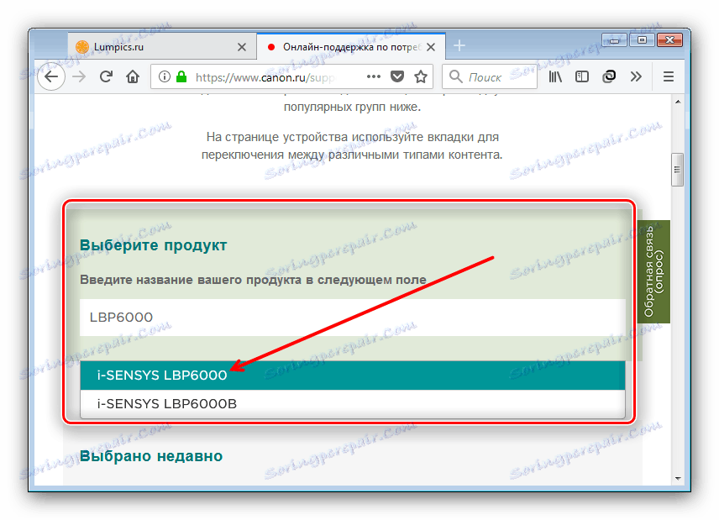Close the Lumpics.ru tab
719x520 pixels.
point(242,47)
